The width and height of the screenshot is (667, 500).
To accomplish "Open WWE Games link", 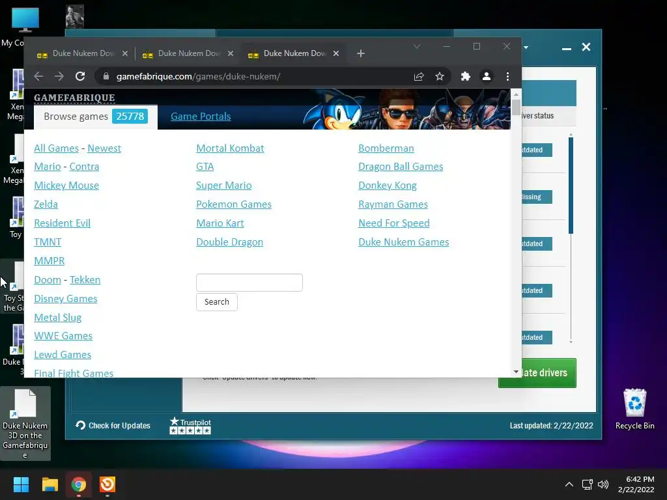I will coord(63,336).
